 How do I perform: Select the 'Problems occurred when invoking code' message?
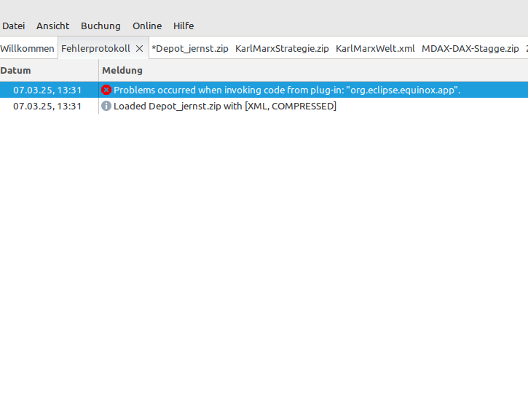[x=287, y=90]
